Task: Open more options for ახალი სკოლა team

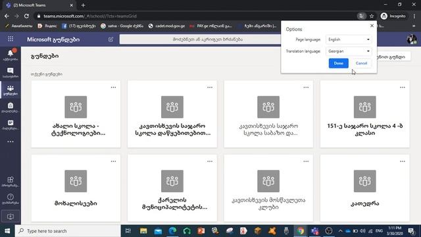Action: 113,88
